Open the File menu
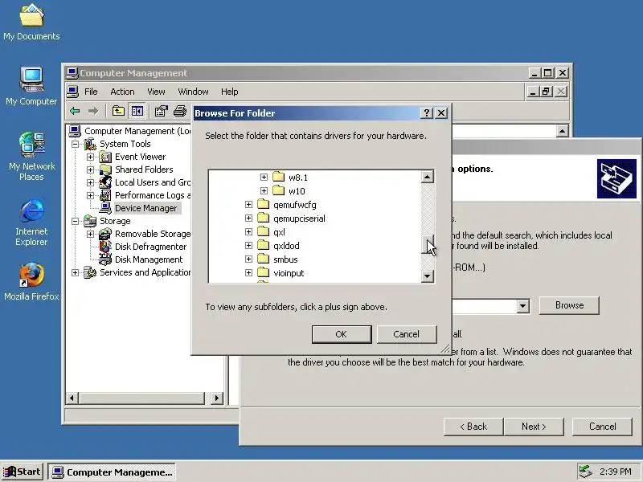Viewport: 643px width, 482px height. [x=91, y=92]
